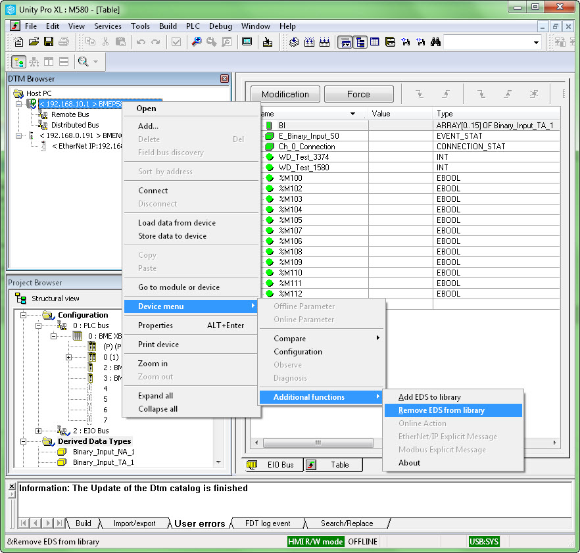Choose Remove EDS from library
Image resolution: width=580 pixels, height=553 pixels.
(453, 410)
